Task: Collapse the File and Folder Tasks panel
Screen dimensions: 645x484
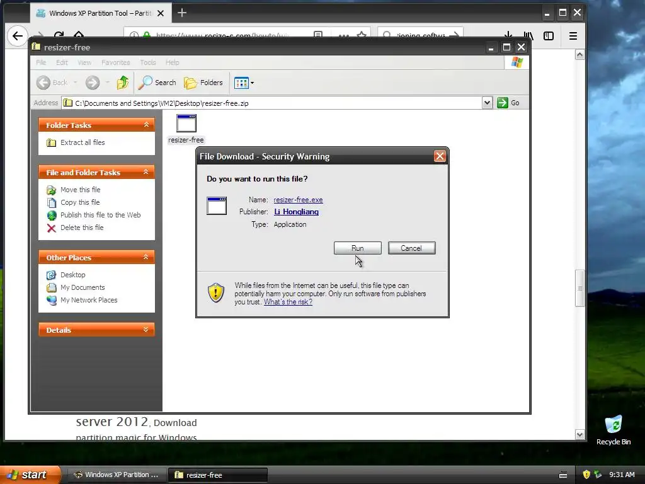Action: (146, 172)
